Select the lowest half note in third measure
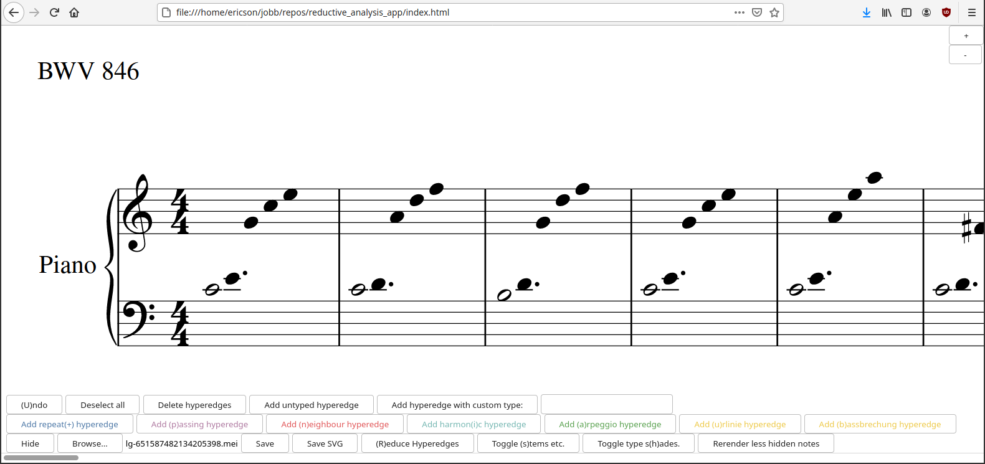This screenshot has width=985, height=464. 504,295
